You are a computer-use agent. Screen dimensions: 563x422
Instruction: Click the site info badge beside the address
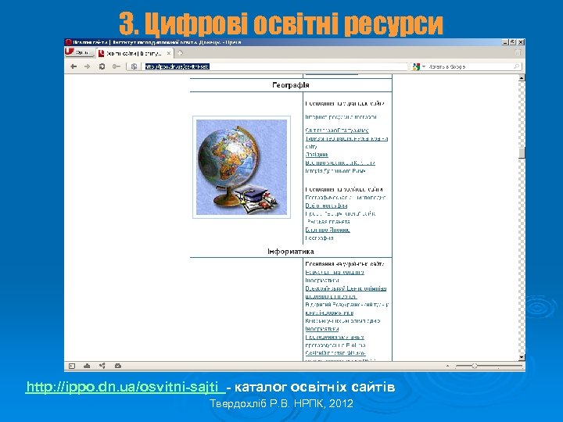coord(134,66)
